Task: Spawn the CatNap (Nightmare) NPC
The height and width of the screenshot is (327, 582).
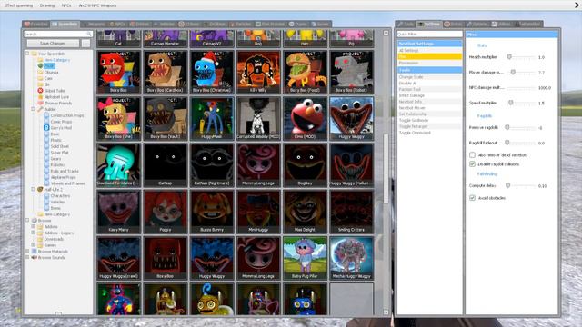Action: coord(212,165)
